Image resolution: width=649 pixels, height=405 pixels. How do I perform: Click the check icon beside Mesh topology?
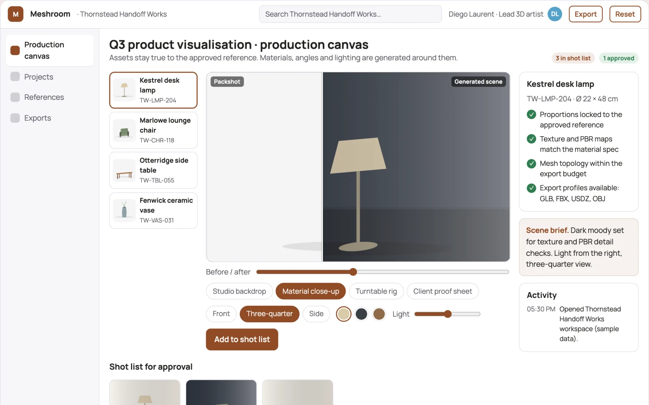coord(531,164)
